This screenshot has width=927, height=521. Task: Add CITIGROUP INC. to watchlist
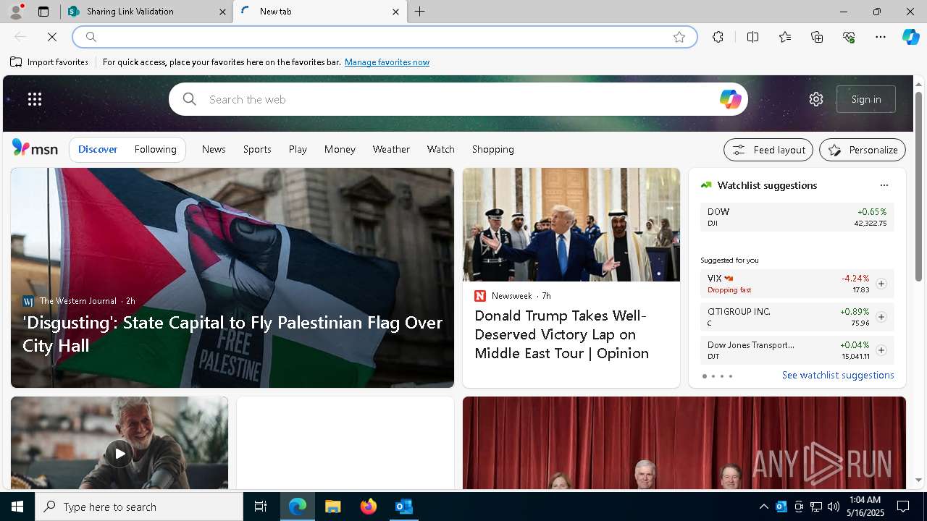[881, 317]
